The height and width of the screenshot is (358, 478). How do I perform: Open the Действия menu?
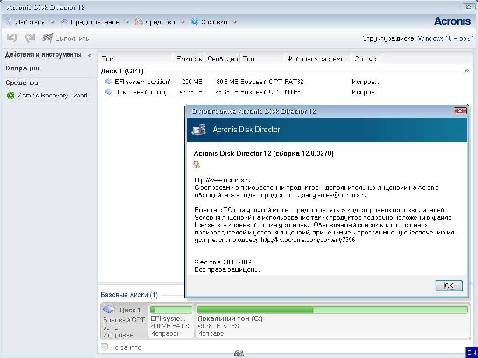coord(30,22)
